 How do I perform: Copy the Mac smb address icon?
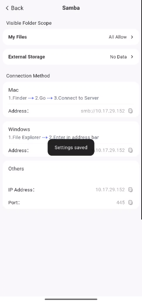130,111
